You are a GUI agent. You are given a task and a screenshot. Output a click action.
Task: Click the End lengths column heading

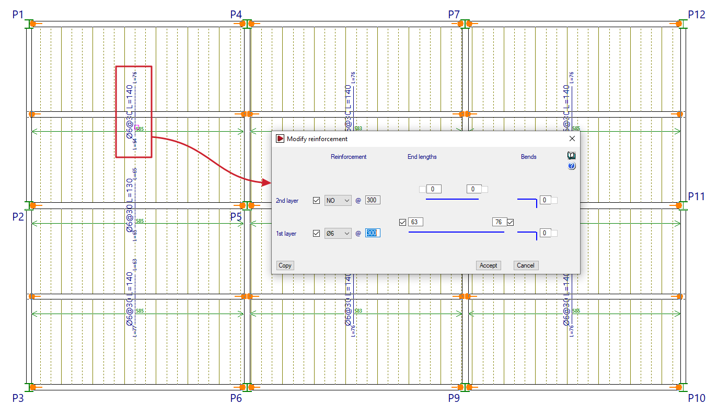(x=422, y=157)
